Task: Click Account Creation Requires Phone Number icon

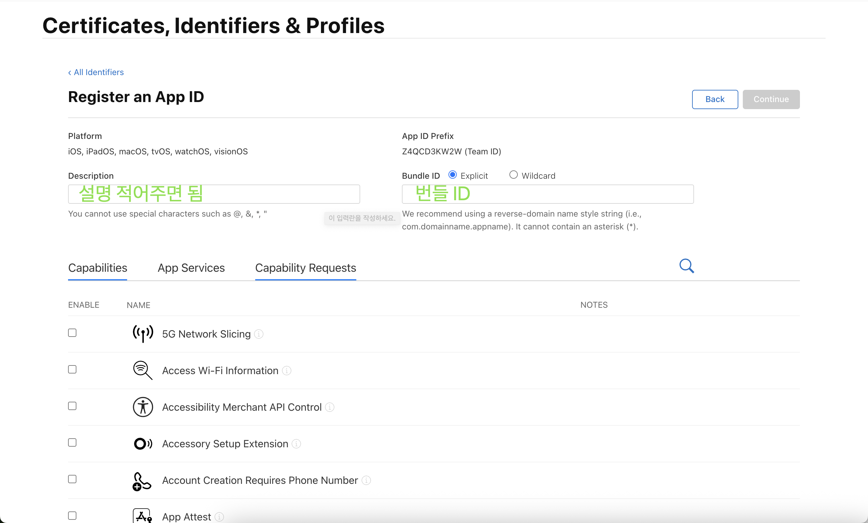Action: click(x=142, y=480)
